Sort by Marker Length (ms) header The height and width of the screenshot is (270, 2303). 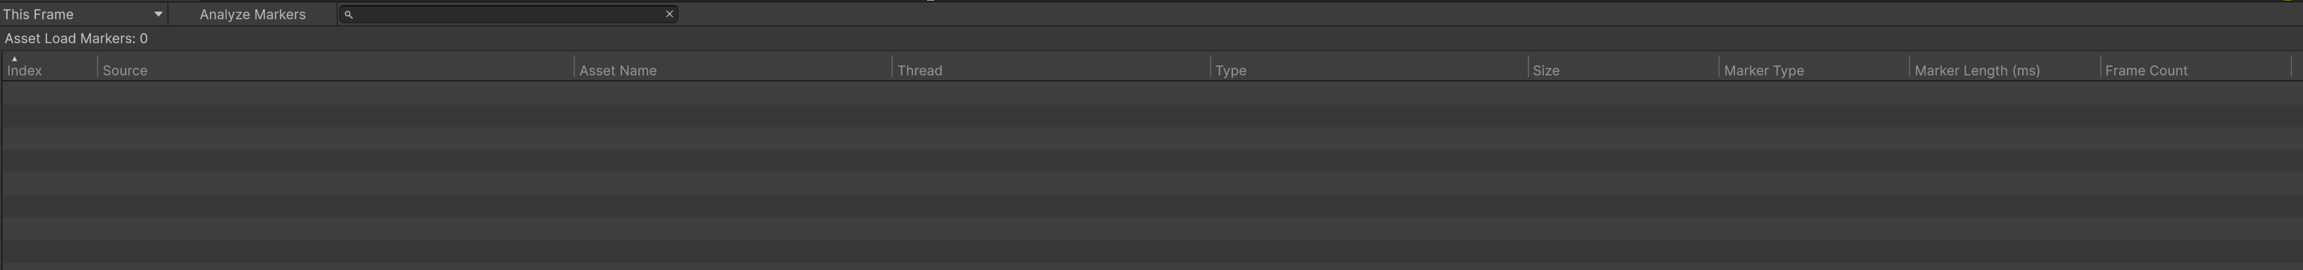coord(1977,70)
